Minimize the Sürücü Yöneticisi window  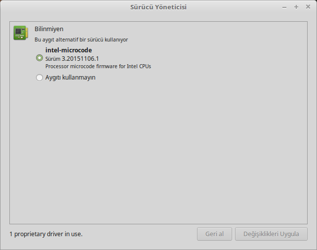coord(284,7)
